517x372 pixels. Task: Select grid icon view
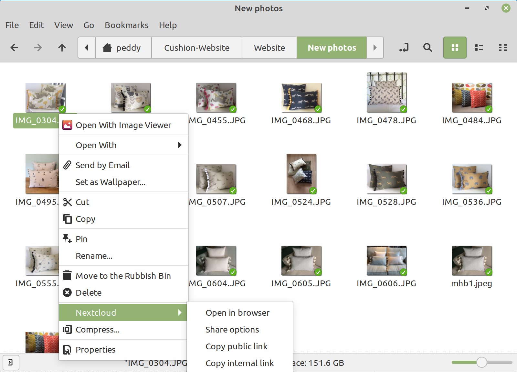point(455,48)
